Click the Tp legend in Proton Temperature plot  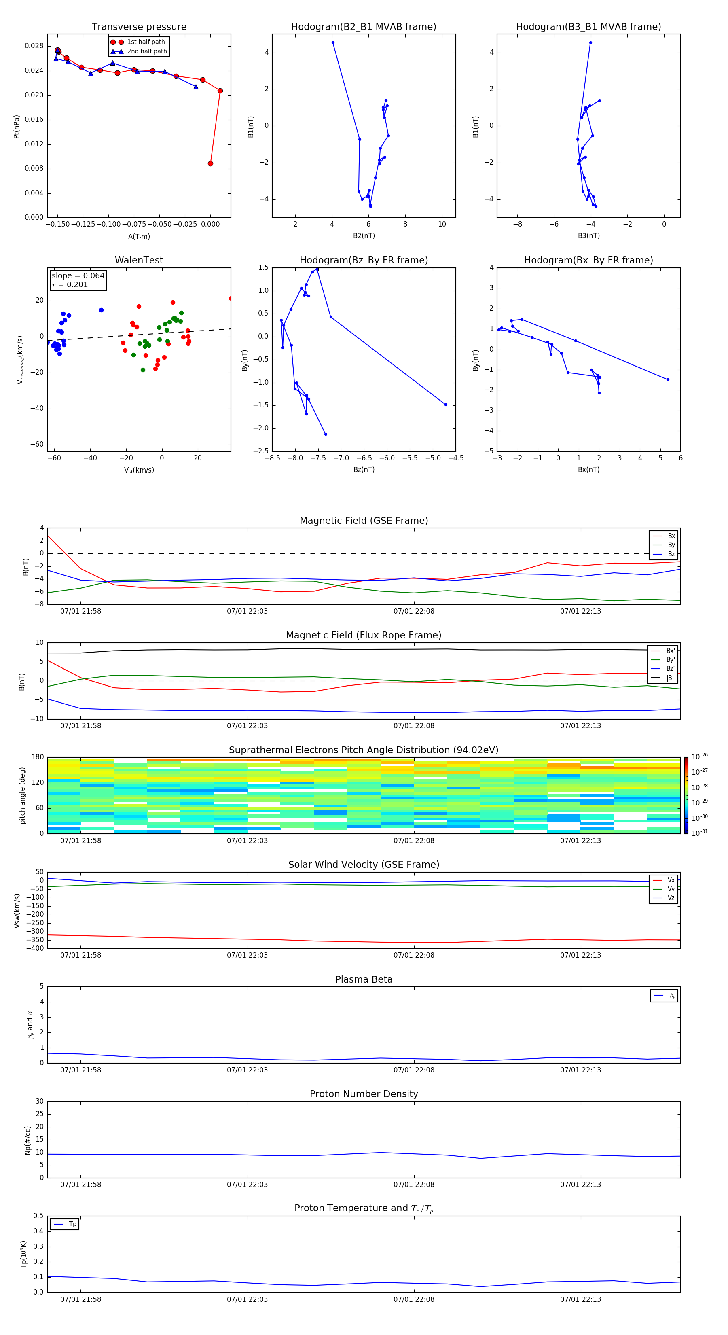[65, 1224]
